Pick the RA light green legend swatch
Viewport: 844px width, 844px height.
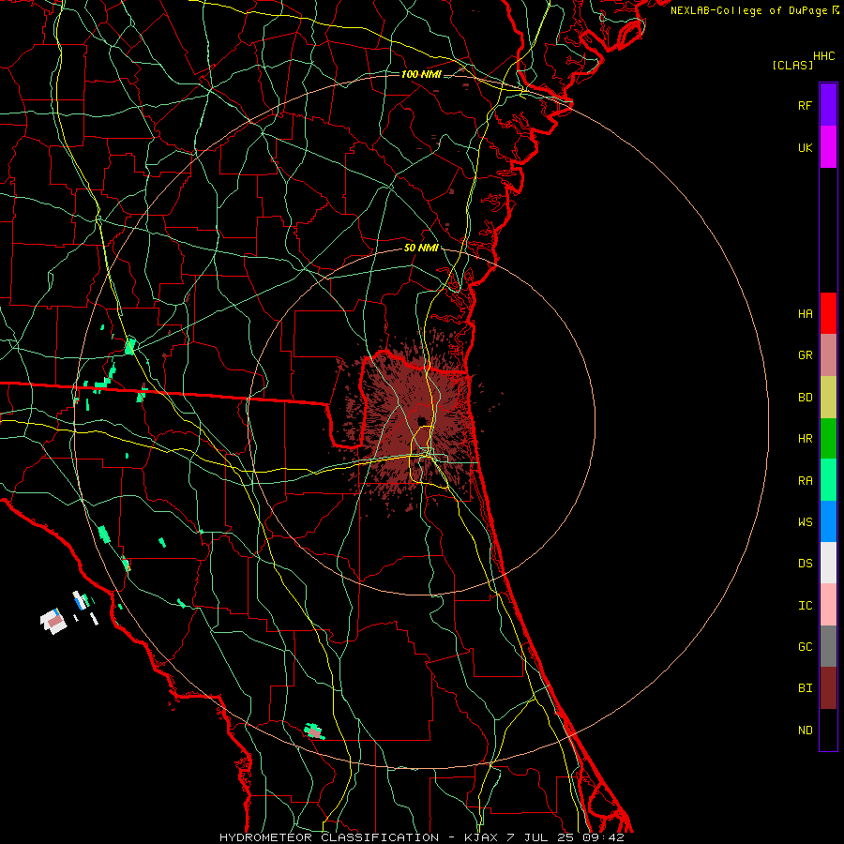coord(828,480)
